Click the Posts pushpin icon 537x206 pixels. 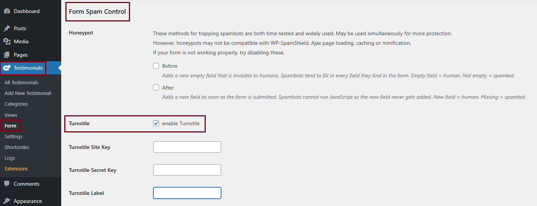[7, 28]
